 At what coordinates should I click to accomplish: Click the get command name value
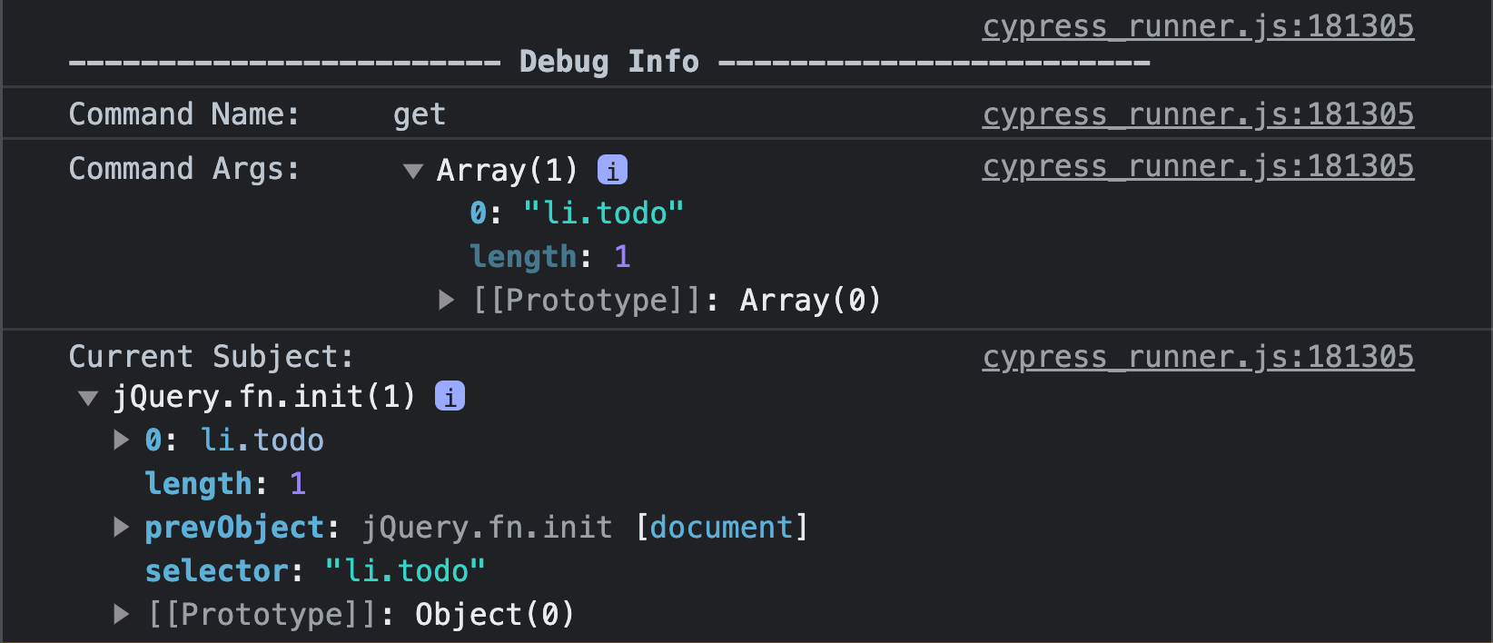click(x=420, y=114)
